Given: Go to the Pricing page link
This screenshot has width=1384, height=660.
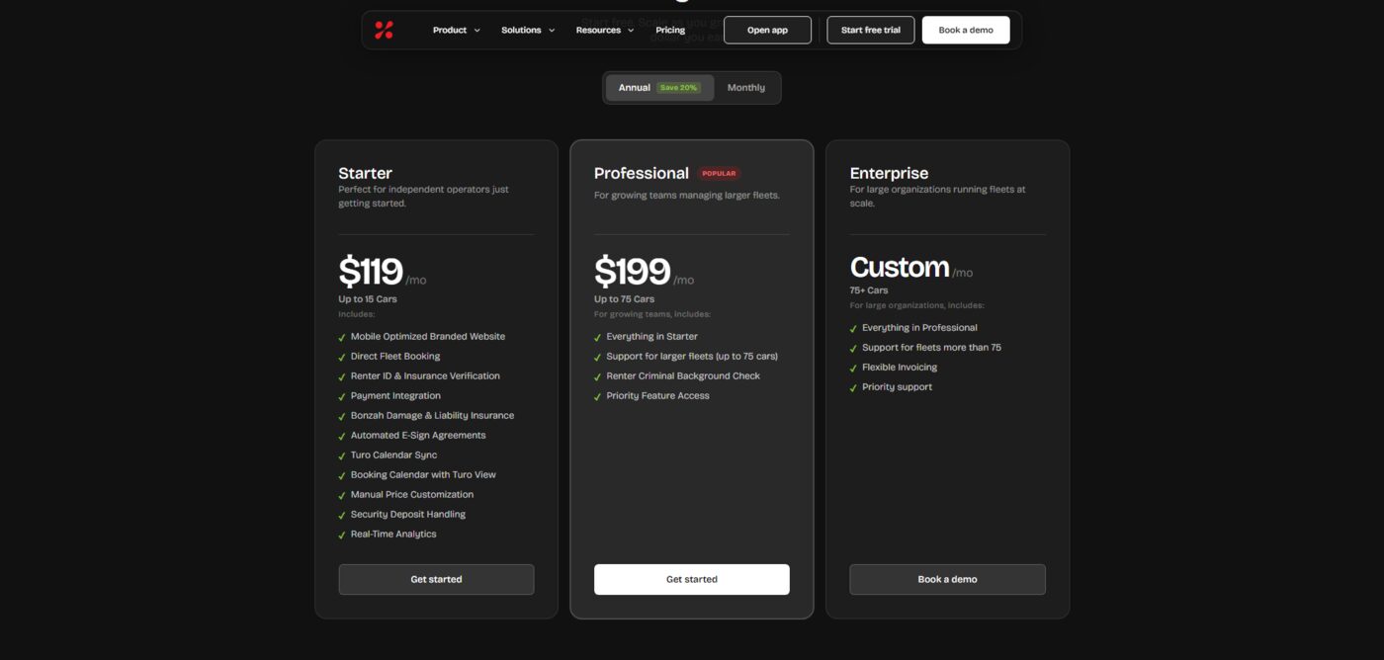Looking at the screenshot, I should [670, 30].
